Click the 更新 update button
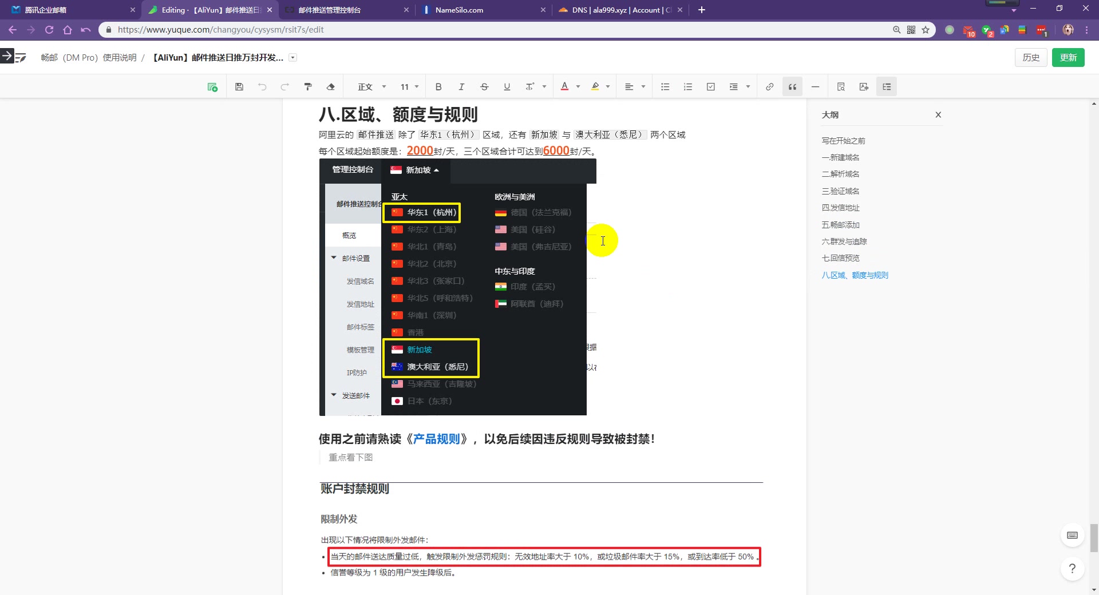 [x=1068, y=58]
